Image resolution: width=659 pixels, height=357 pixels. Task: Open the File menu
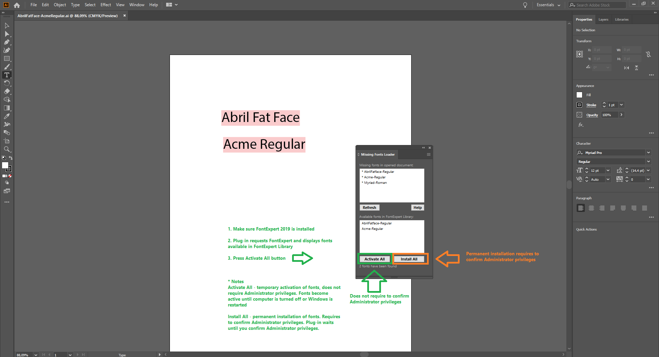coord(34,5)
